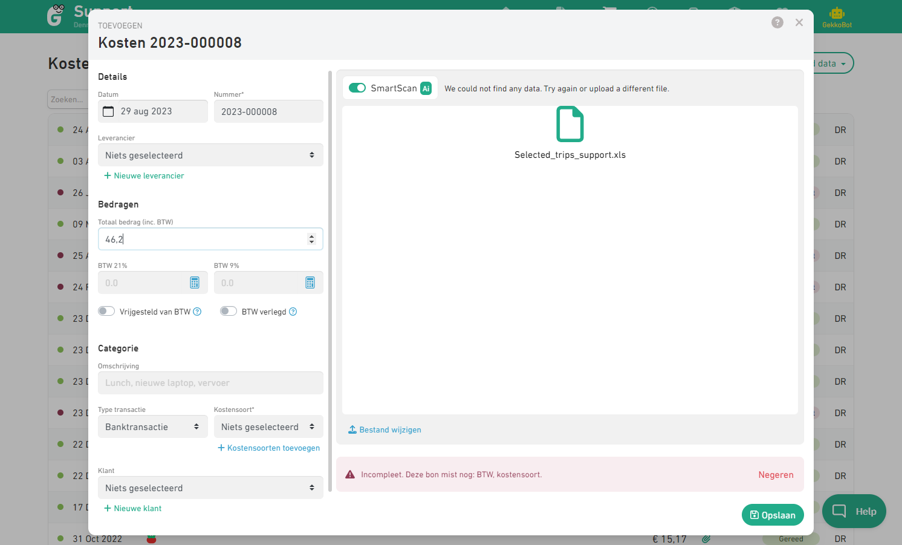The width and height of the screenshot is (902, 545).
Task: Click the BTW 21% amount field
Action: [x=153, y=282]
